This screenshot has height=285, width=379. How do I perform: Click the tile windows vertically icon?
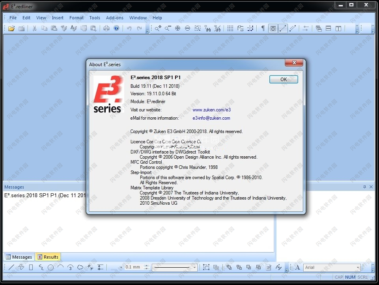tap(338, 28)
